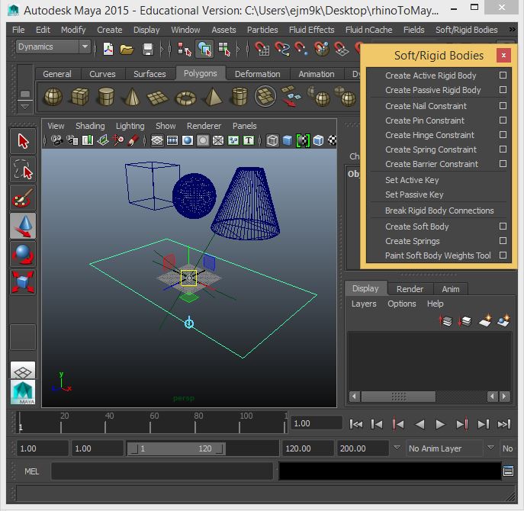Open the viewport Shading menu
Screen dimensions: 524x511
coord(90,126)
